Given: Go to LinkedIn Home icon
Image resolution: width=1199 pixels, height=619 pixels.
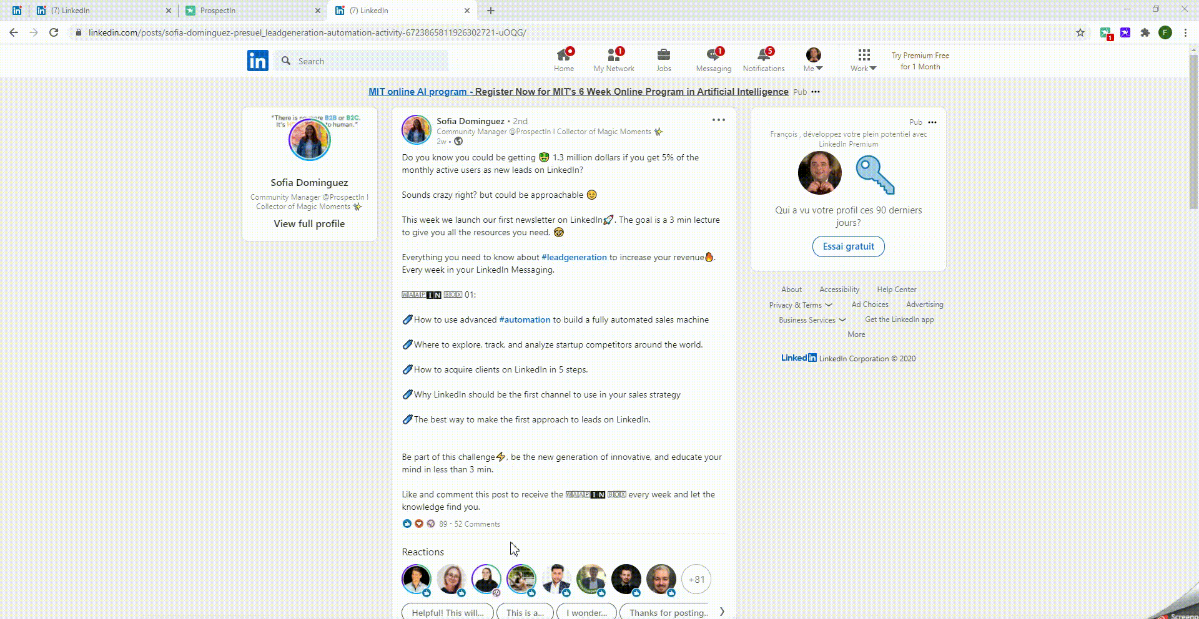Looking at the screenshot, I should coord(563,61).
